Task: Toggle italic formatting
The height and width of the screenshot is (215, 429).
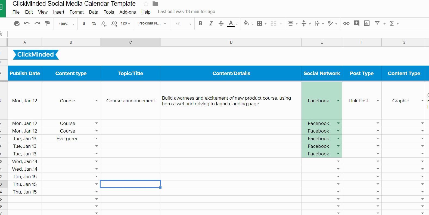Action: pyautogui.click(x=211, y=23)
